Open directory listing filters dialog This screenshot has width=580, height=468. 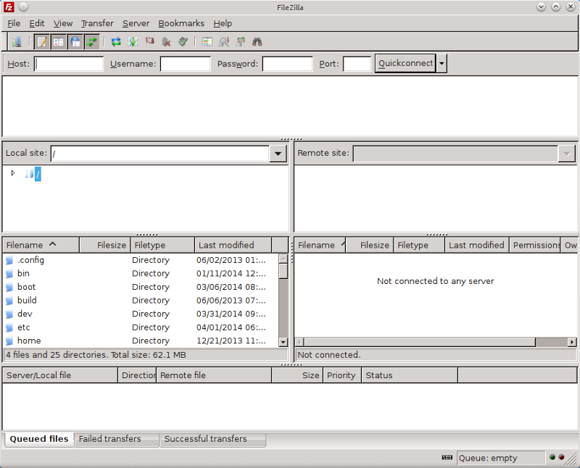[207, 42]
